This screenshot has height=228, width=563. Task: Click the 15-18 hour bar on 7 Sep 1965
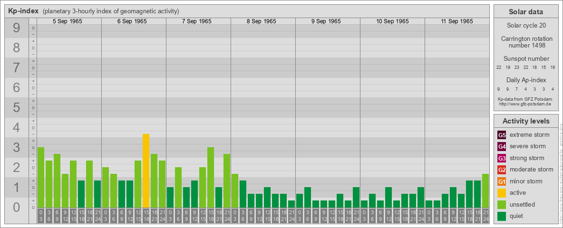pos(210,178)
